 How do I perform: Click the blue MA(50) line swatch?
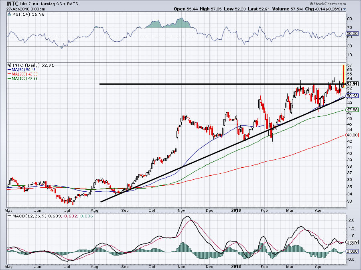tap(10, 69)
